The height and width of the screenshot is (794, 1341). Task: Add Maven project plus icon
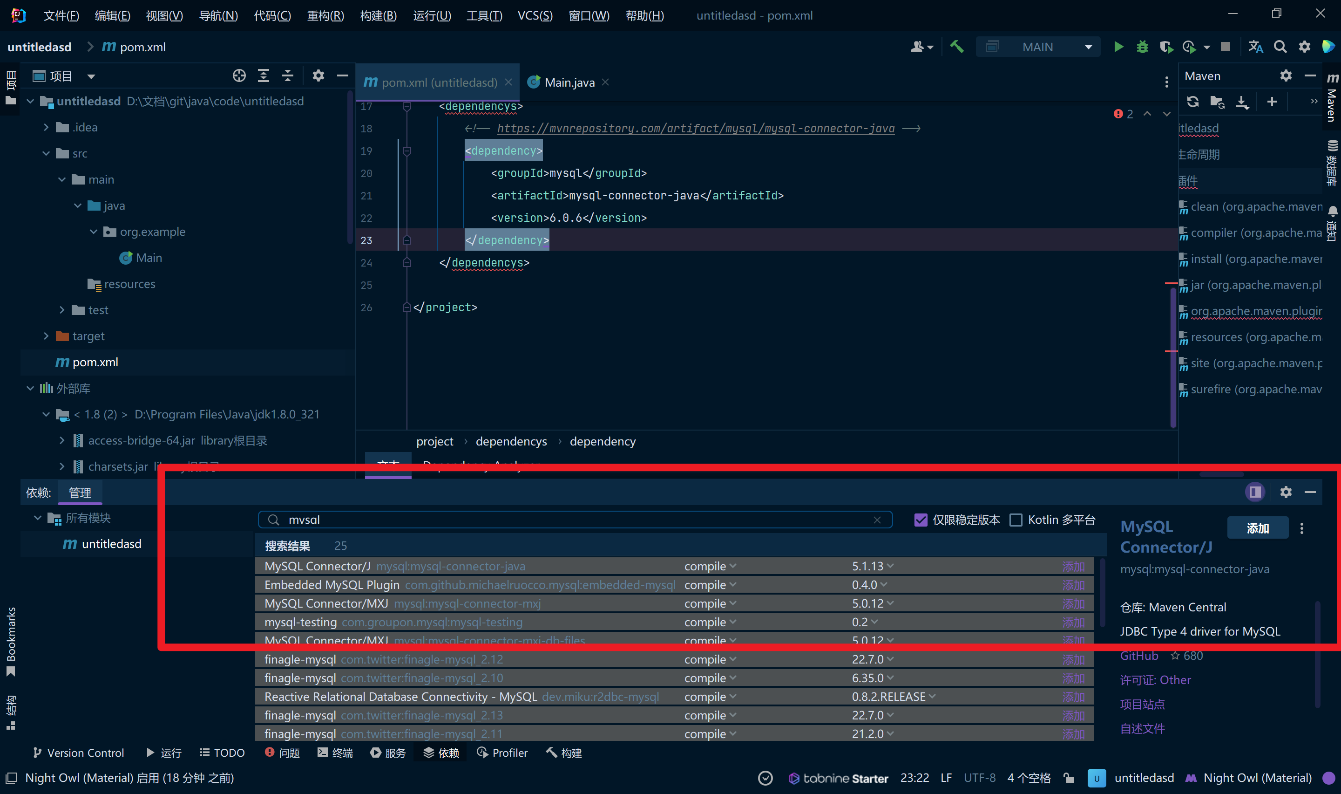coord(1272,102)
